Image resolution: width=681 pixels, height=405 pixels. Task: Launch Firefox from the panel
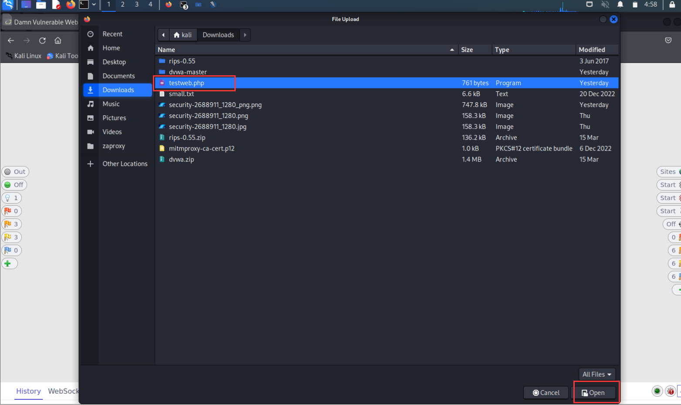(70, 4)
